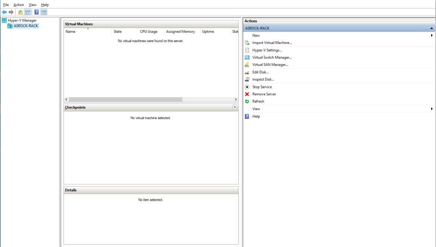Open the Action menu
436x247 pixels.
[x=19, y=5]
